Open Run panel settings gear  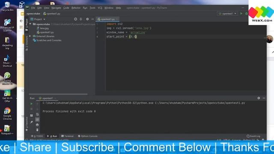click(259, 98)
